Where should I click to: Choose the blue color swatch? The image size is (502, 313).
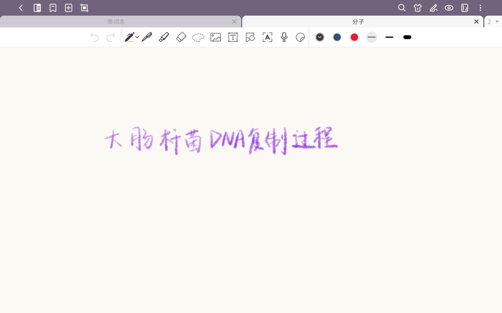click(x=337, y=37)
